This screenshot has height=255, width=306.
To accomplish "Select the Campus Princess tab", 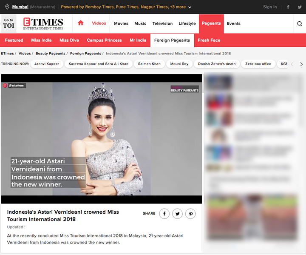I will 104,40.
